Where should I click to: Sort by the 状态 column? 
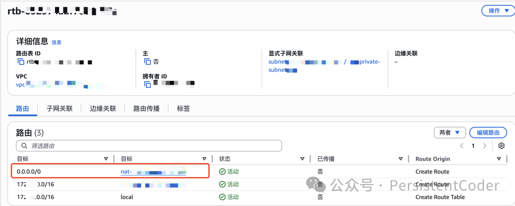302,159
